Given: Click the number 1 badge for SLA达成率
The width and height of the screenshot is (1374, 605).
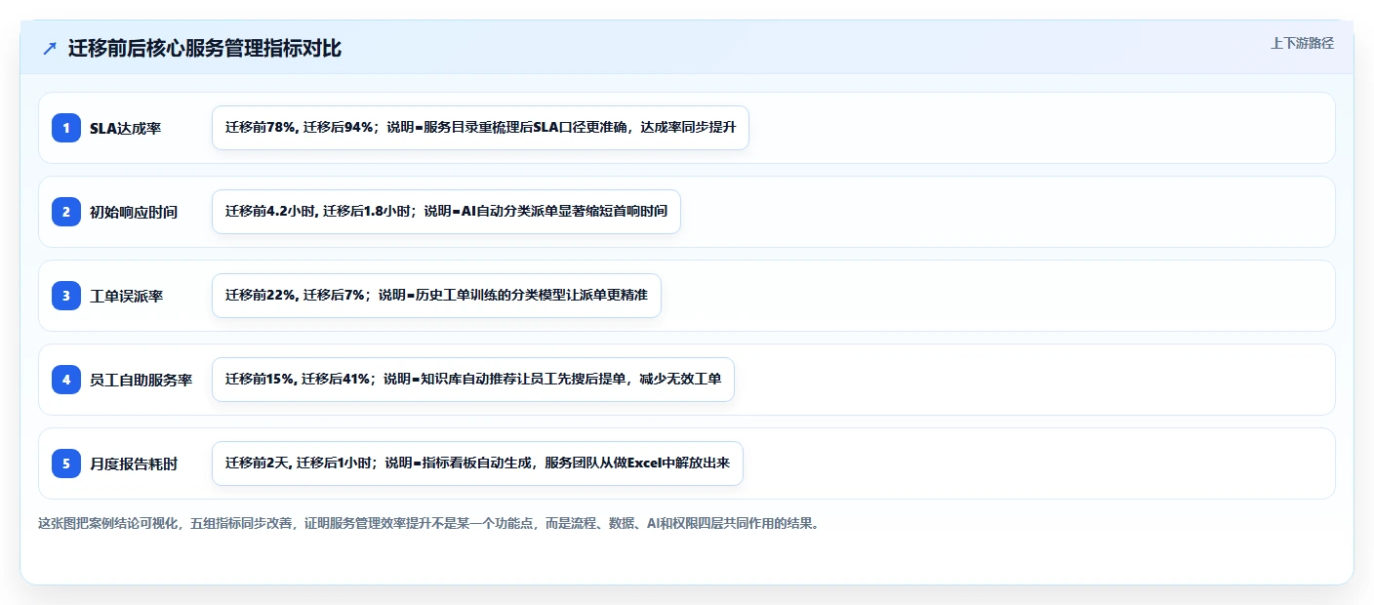Looking at the screenshot, I should tap(66, 128).
